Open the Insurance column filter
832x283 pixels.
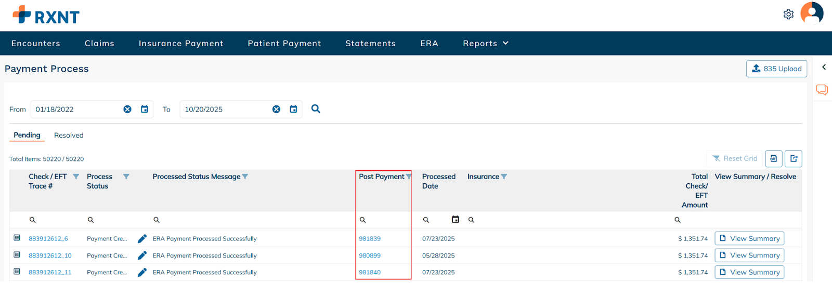point(504,177)
